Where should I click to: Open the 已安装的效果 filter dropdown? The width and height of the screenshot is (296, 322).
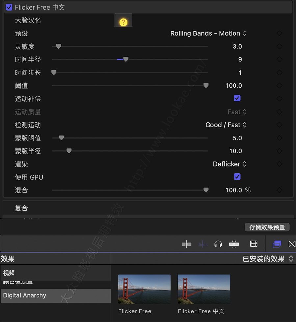[x=268, y=259]
